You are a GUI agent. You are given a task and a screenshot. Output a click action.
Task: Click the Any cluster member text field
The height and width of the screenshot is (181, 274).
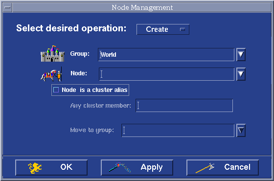click(184, 106)
